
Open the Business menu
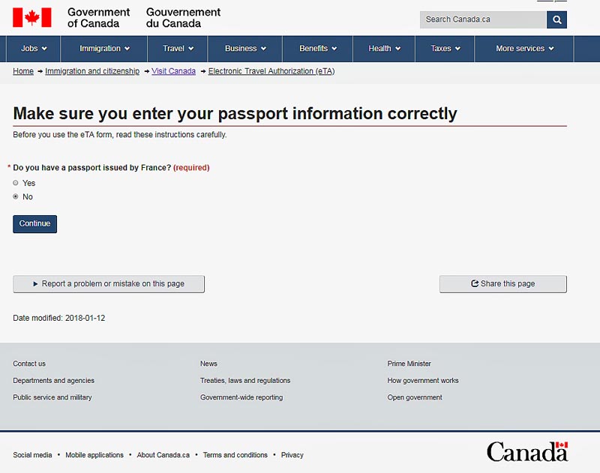246,49
